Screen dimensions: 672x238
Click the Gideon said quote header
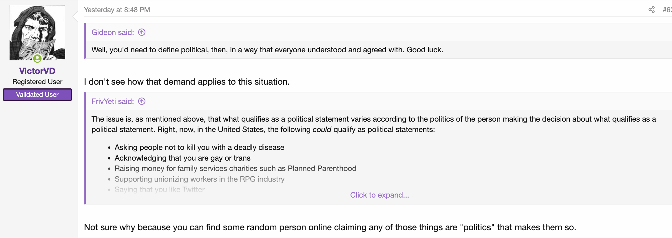113,32
